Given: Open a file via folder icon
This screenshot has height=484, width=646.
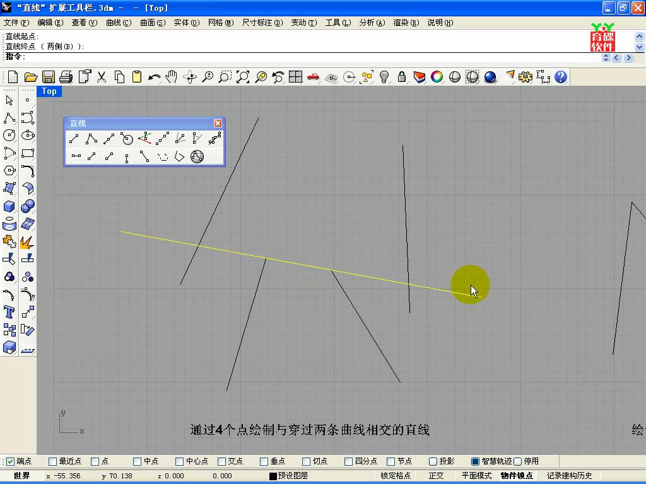Looking at the screenshot, I should tap(31, 77).
